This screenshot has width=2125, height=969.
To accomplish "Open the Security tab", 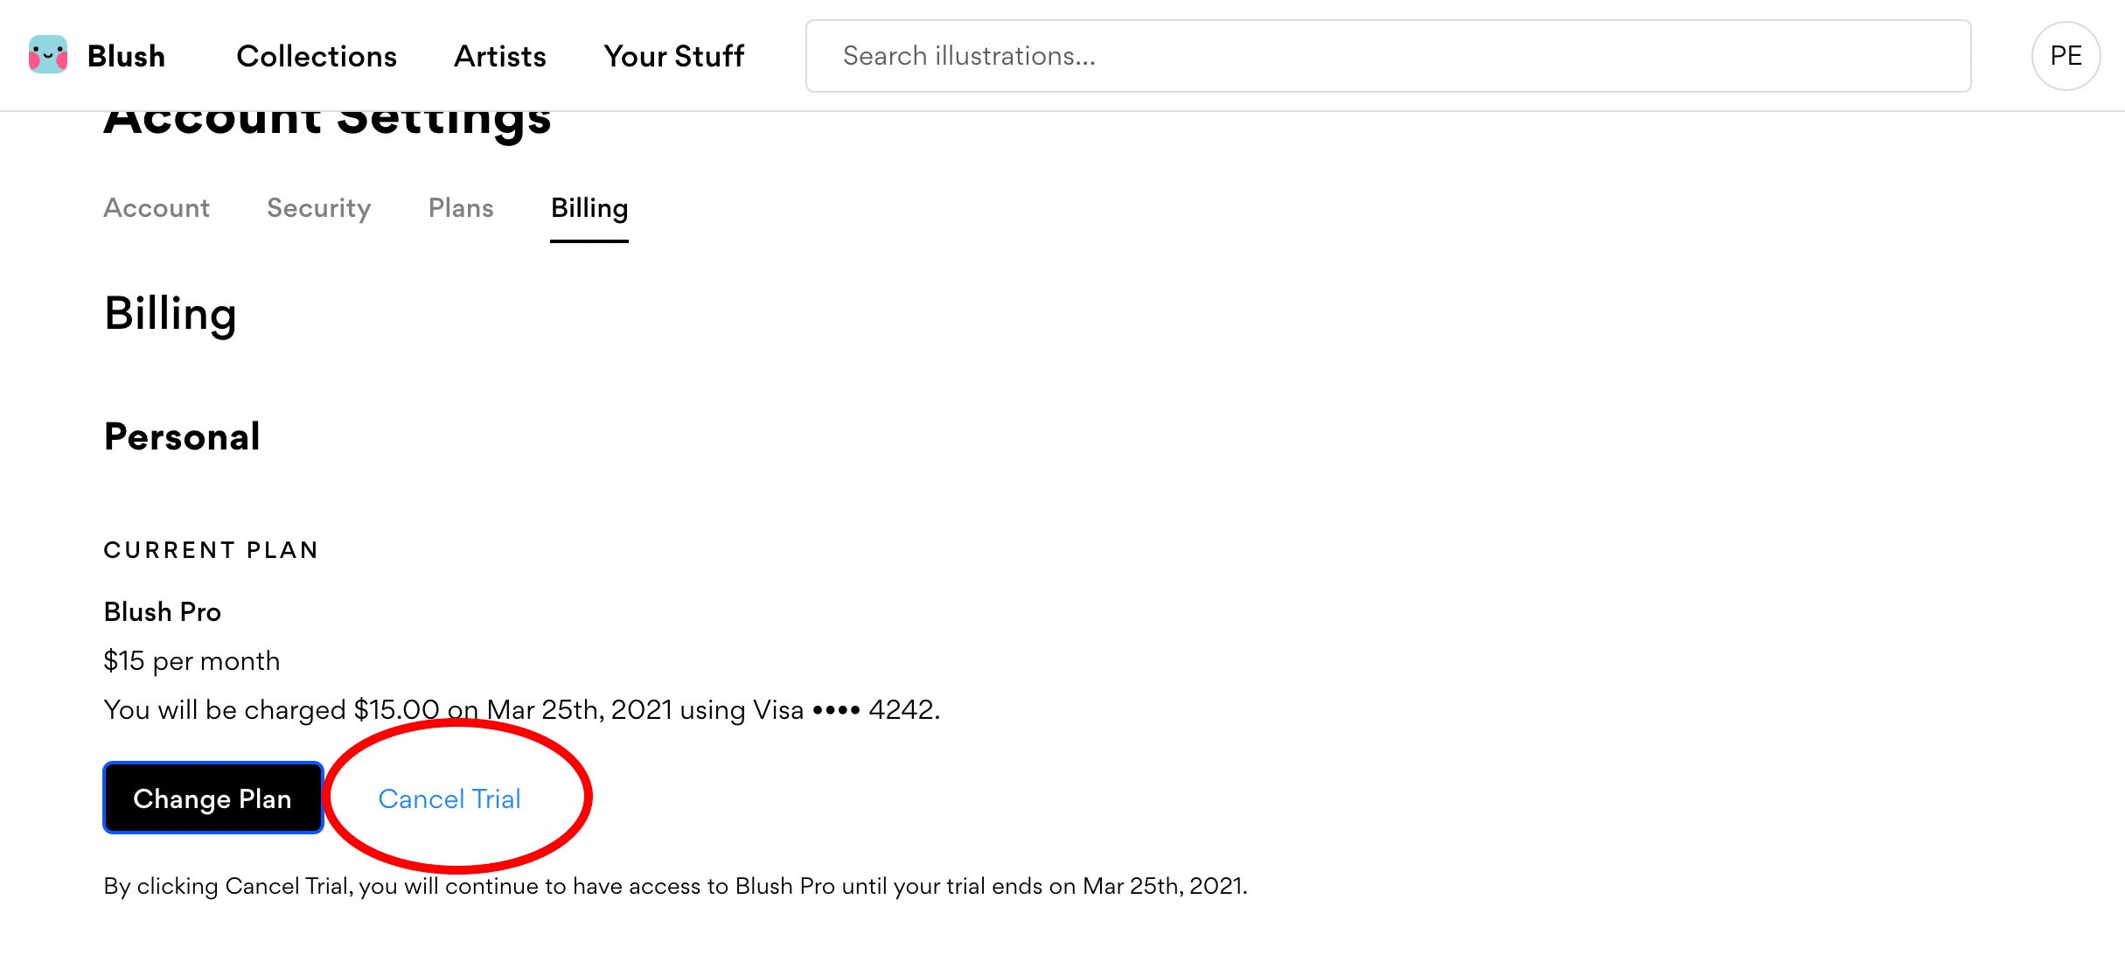I will click(319, 208).
